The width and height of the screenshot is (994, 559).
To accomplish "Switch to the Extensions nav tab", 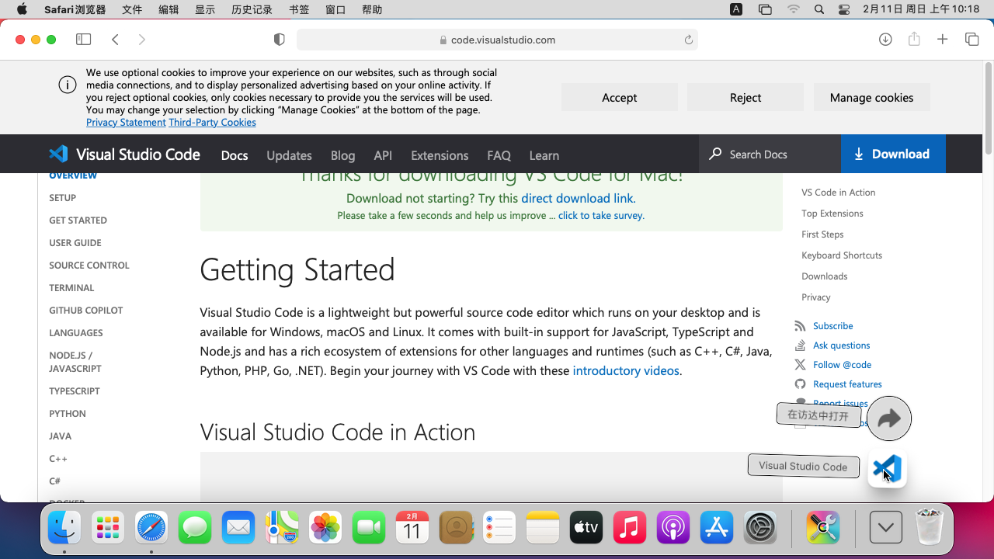I will (440, 155).
